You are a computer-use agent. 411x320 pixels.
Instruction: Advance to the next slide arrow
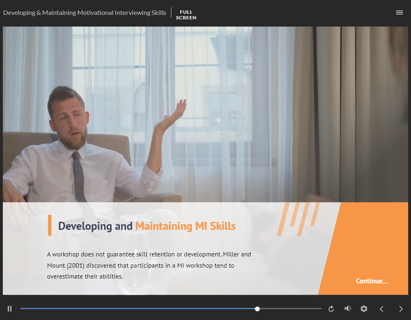point(401,309)
